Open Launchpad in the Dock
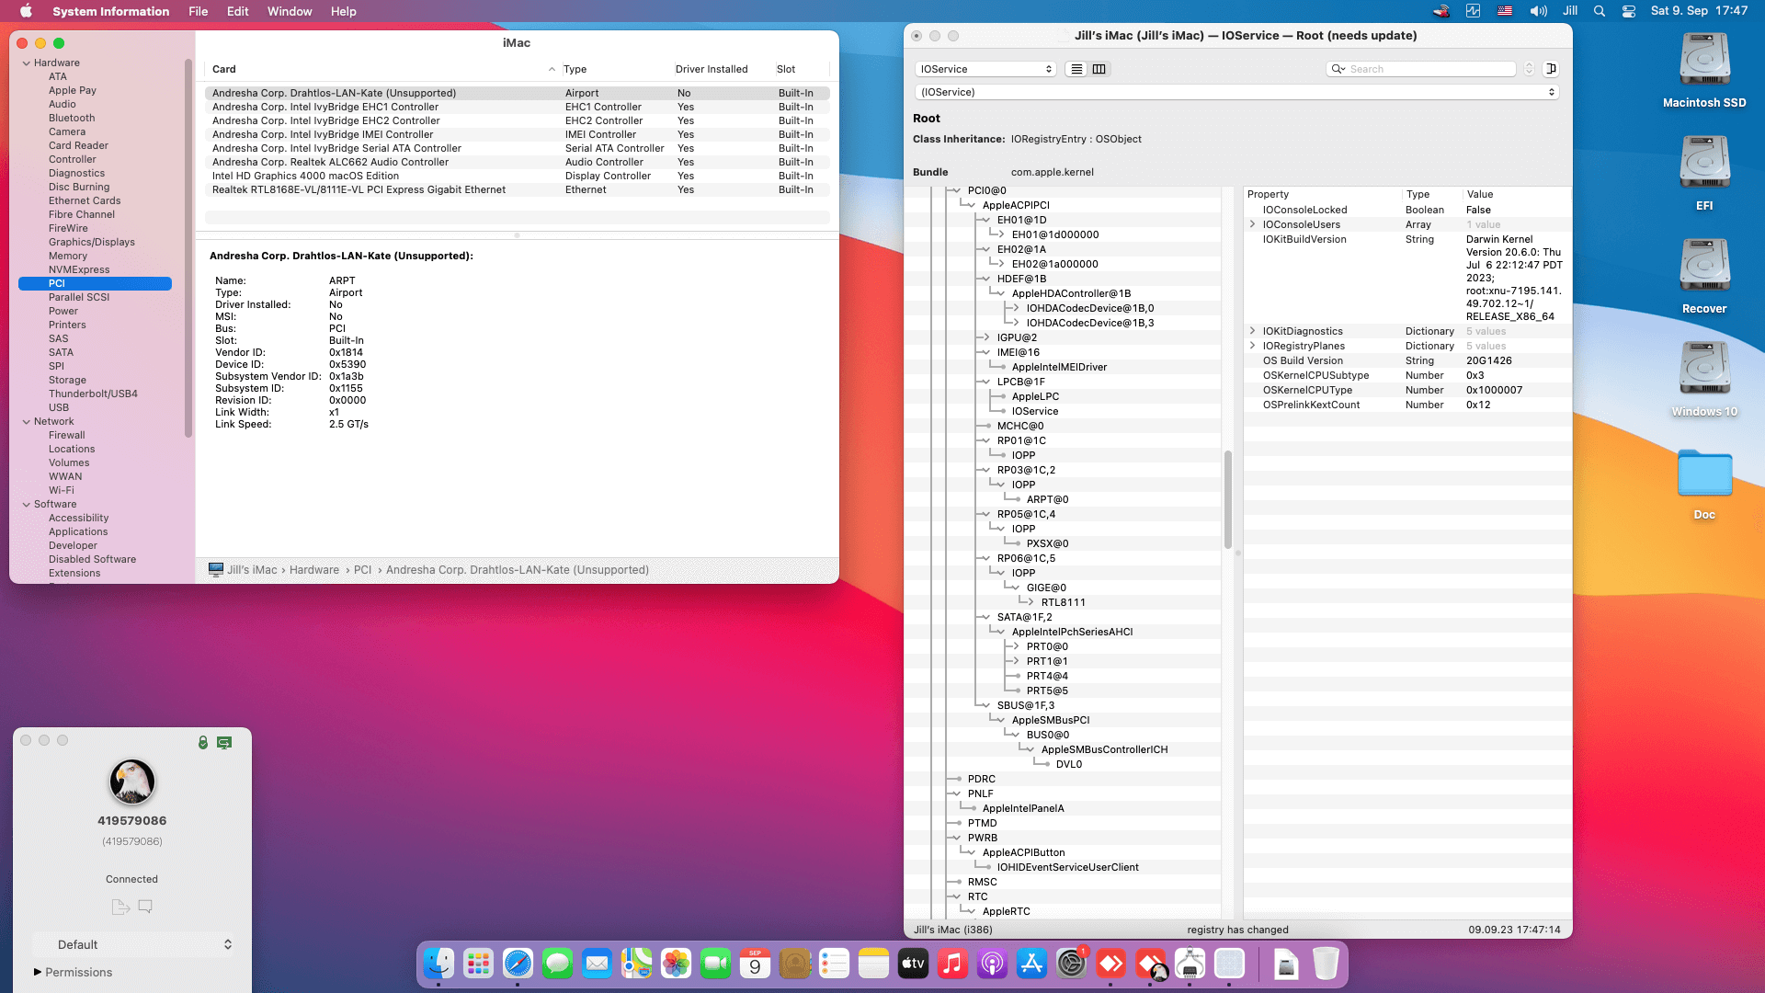 click(478, 964)
